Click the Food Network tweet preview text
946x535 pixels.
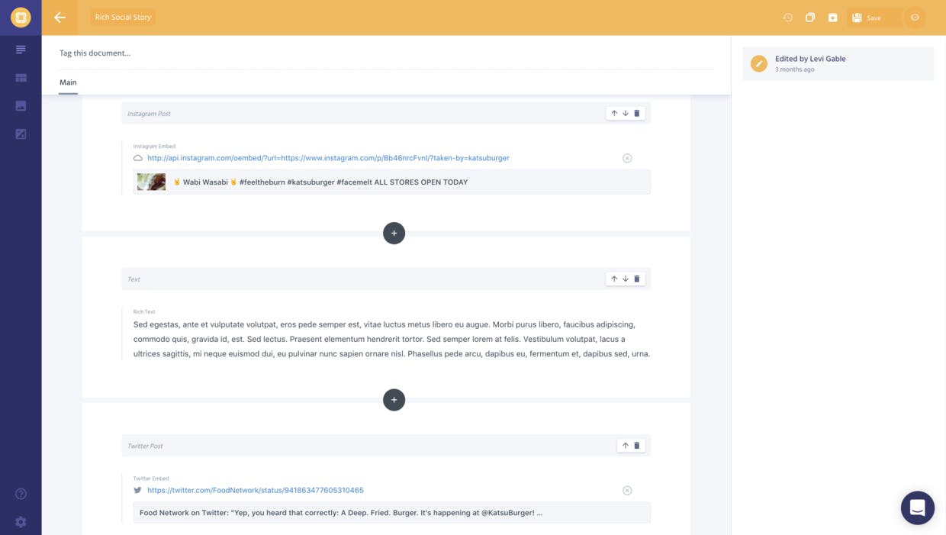pyautogui.click(x=341, y=513)
